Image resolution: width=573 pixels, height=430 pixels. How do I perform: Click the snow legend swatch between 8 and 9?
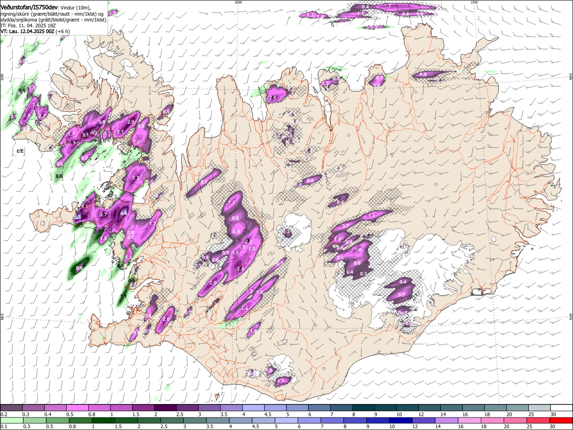coord(363,408)
